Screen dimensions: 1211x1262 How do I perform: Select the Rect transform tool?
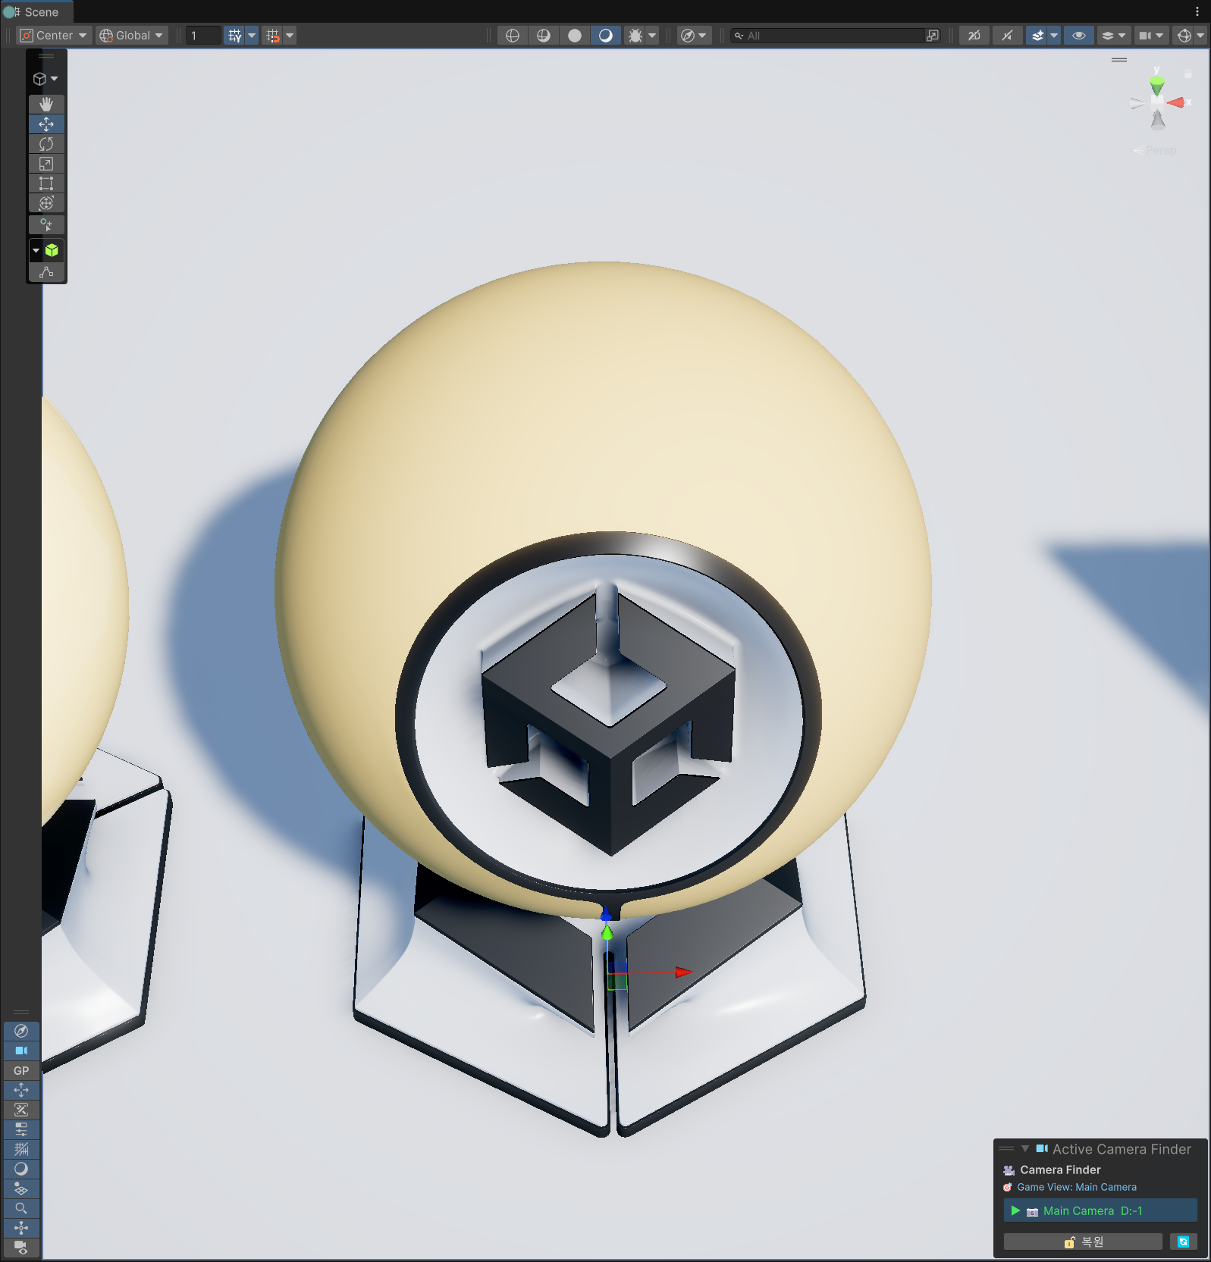point(46,183)
